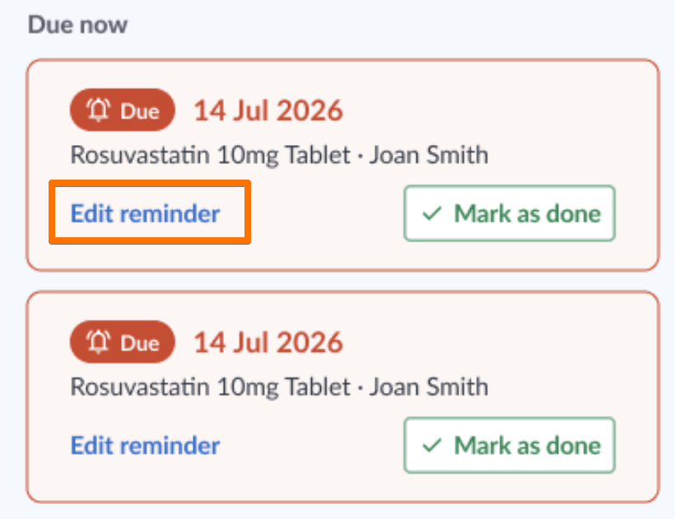Viewport: 675px width, 519px height.
Task: Select Rosuvastatin 10mg Tablet text in second card
Action: [x=211, y=386]
